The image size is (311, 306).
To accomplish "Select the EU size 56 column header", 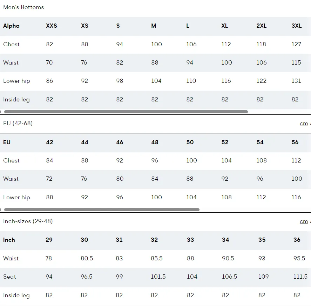I will tap(295, 142).
